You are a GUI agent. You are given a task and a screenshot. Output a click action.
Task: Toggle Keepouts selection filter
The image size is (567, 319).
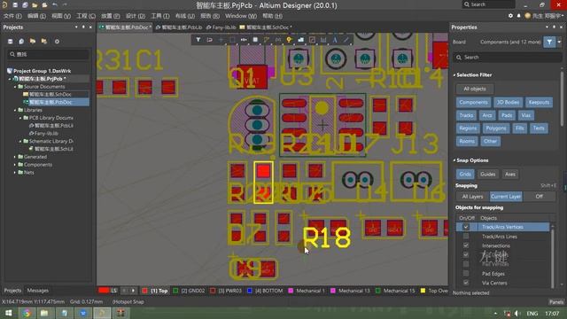coord(539,103)
